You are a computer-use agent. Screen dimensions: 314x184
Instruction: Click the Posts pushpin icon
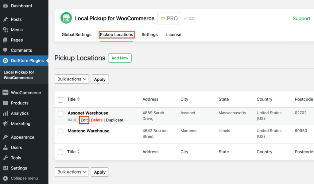pos(6,19)
